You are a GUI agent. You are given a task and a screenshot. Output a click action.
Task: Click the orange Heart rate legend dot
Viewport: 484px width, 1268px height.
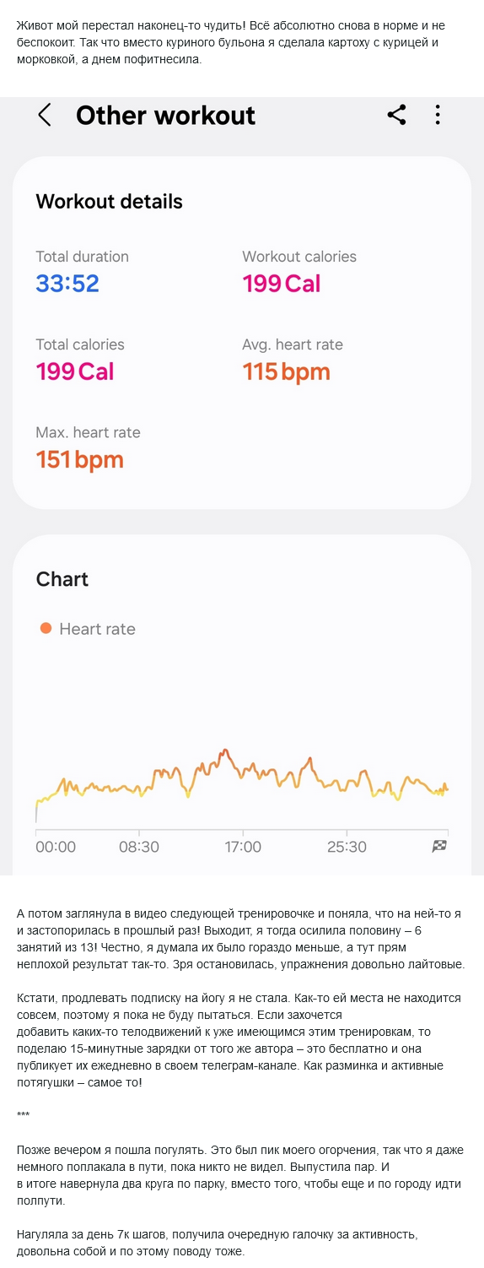(46, 628)
